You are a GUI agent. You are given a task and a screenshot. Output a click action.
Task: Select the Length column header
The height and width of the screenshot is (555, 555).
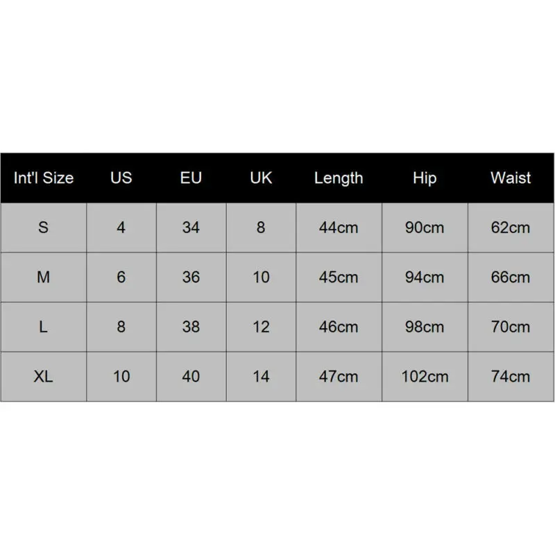[x=339, y=178]
